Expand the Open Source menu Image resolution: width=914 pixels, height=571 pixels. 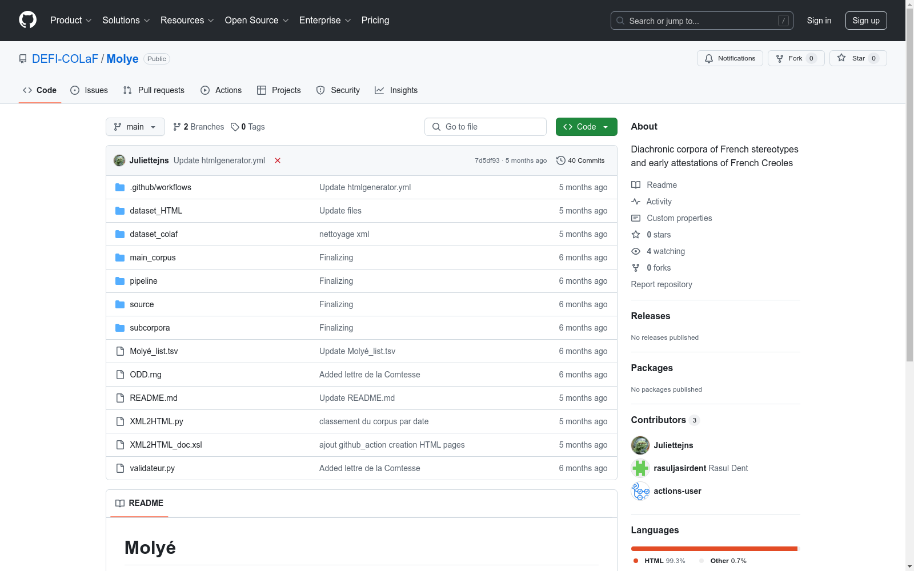pyautogui.click(x=257, y=21)
